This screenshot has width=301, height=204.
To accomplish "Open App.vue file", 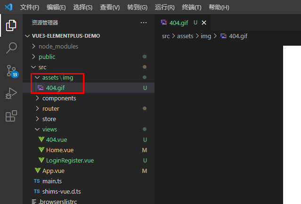I will pyautogui.click(x=89, y=171).
